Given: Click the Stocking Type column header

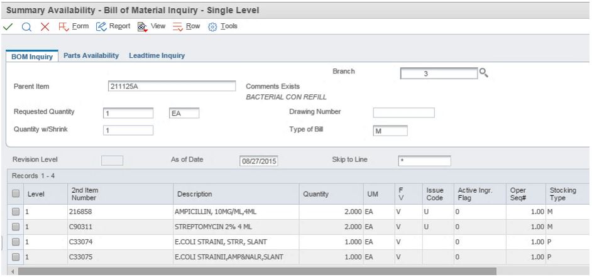Looking at the screenshot, I should 567,194.
